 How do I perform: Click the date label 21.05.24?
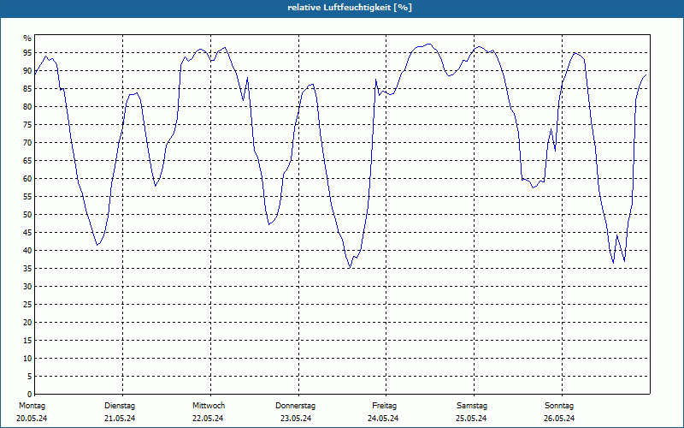pyautogui.click(x=120, y=419)
